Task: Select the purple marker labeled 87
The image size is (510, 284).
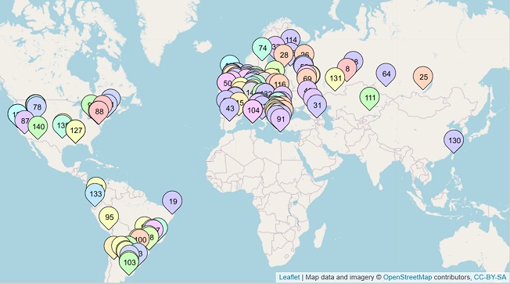Action: 25,121
